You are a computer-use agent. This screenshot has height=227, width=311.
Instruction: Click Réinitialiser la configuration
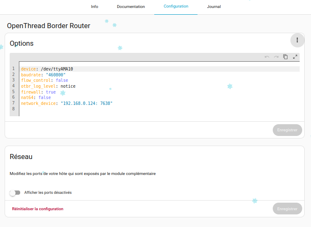coord(37,209)
